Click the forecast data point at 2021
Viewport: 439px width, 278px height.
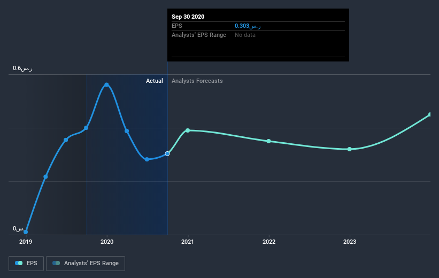[x=188, y=130]
